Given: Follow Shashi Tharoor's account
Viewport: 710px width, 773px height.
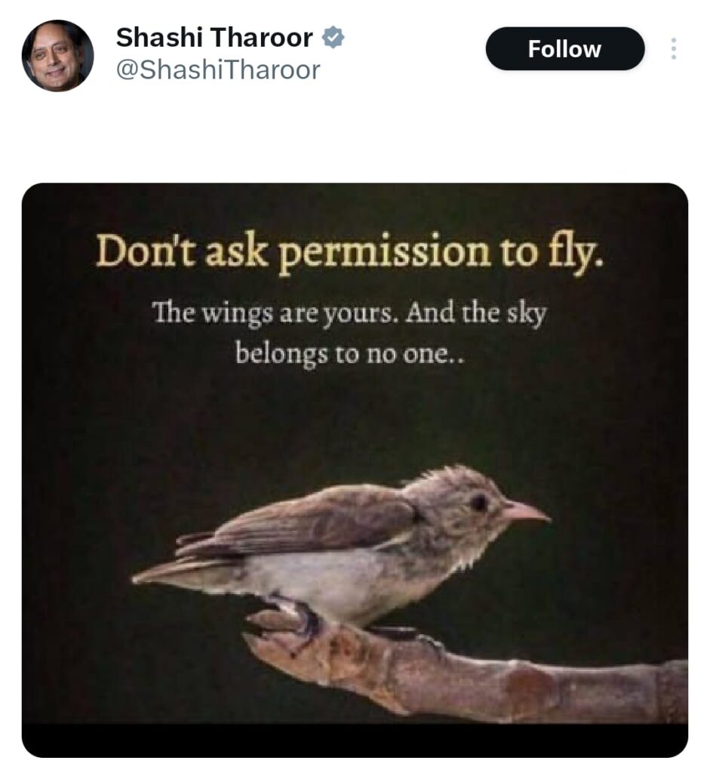Looking at the screenshot, I should (x=564, y=49).
